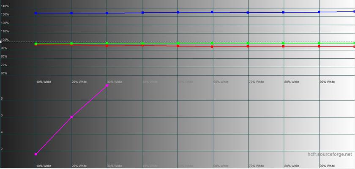Viewport: 355px width, 169px height.
Task: Click the blue marker at 50% White
Action: pos(178,13)
